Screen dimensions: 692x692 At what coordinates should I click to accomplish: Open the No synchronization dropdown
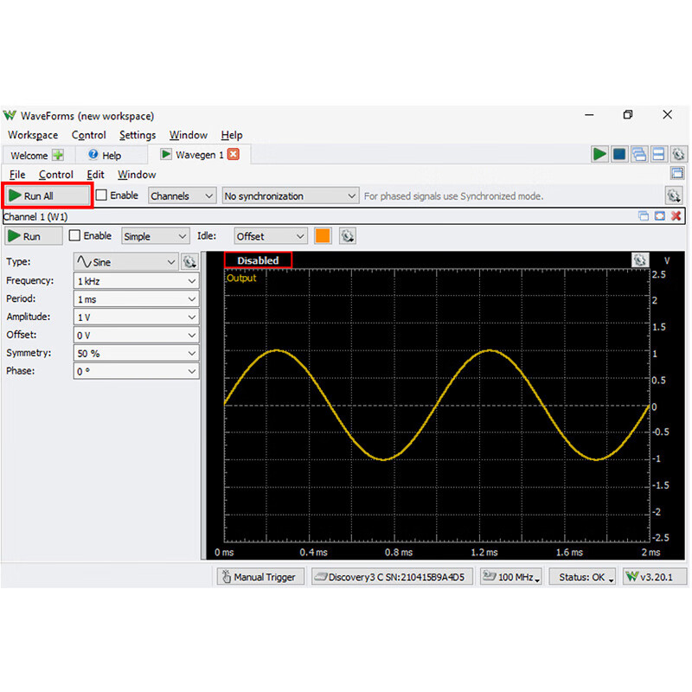point(290,196)
